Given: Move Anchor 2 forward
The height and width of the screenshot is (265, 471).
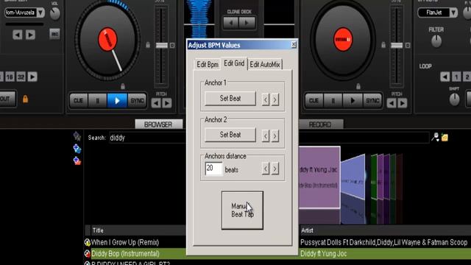Looking at the screenshot, I should [x=275, y=136].
